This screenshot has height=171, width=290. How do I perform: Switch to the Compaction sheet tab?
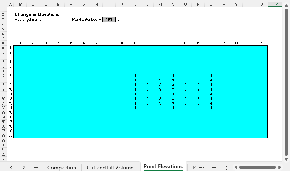tap(62, 167)
